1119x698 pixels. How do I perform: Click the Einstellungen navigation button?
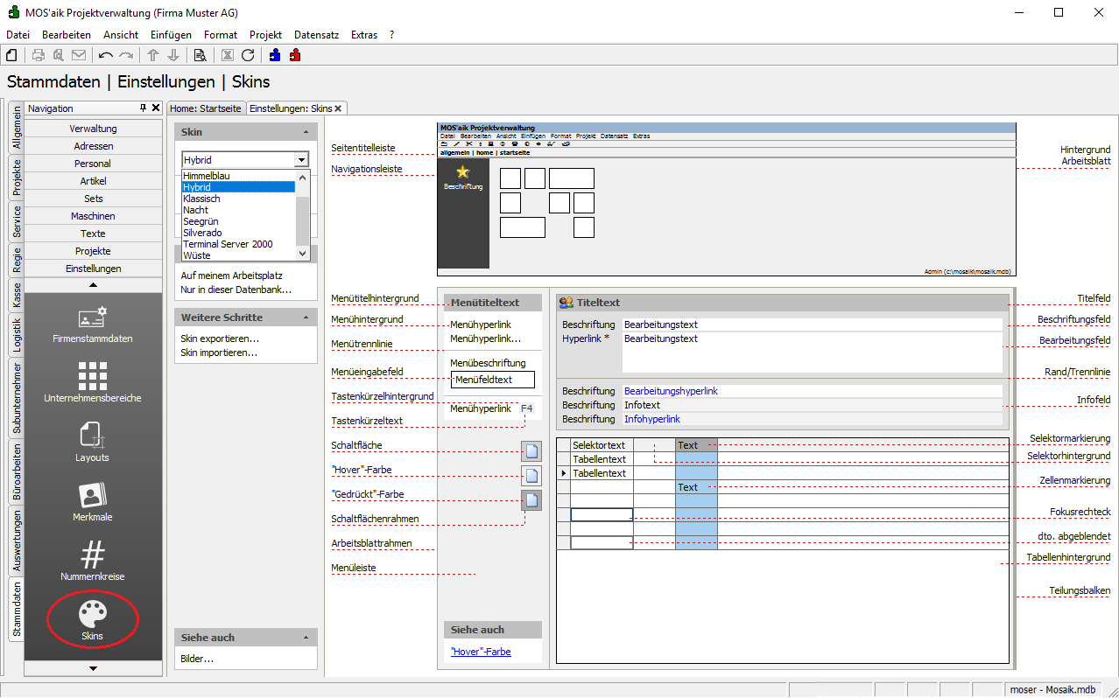tap(94, 269)
